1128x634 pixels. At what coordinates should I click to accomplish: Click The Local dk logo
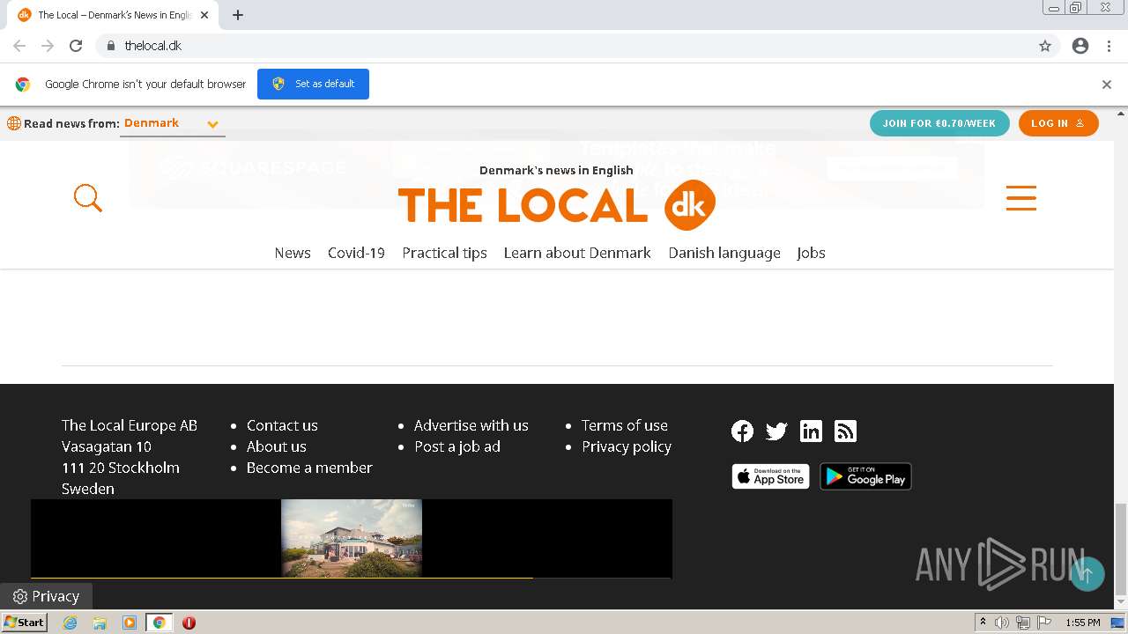pos(556,204)
